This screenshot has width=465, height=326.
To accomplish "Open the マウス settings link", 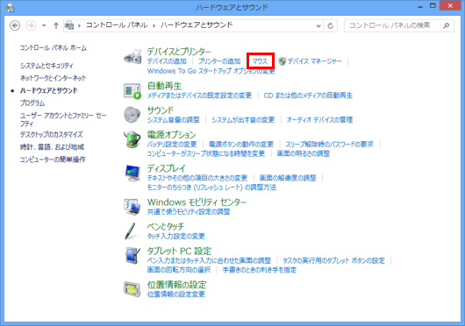I will coord(260,61).
